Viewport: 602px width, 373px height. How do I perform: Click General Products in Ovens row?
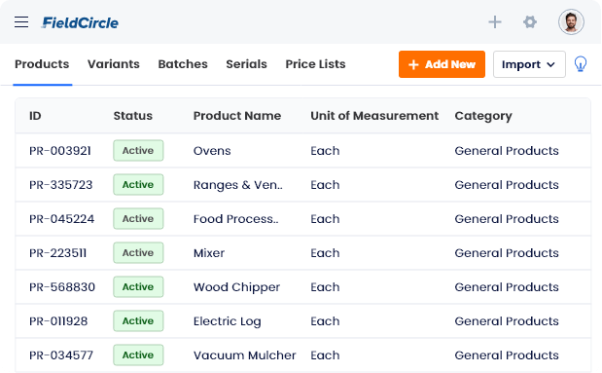pos(507,151)
